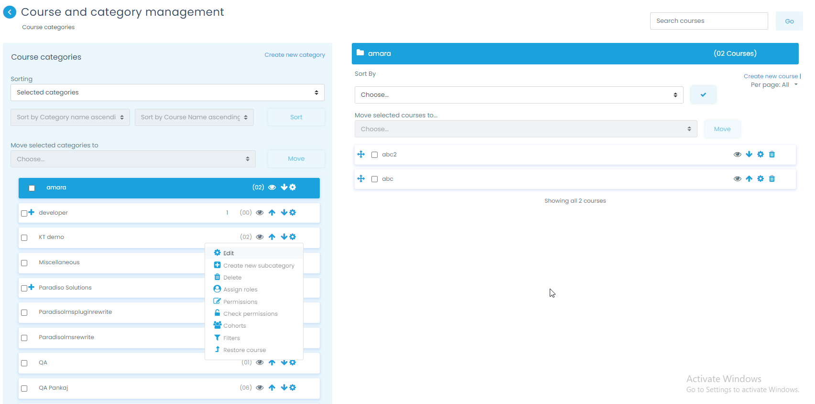Delete the abc2 course with trash icon

point(772,155)
